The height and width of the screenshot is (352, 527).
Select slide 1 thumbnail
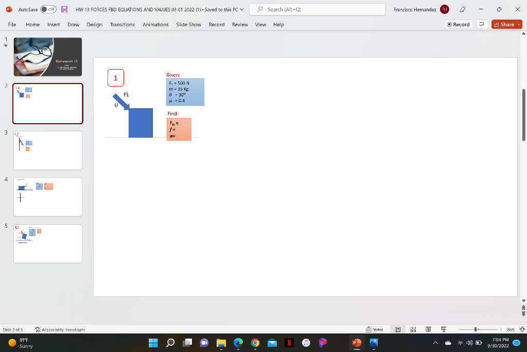(48, 57)
